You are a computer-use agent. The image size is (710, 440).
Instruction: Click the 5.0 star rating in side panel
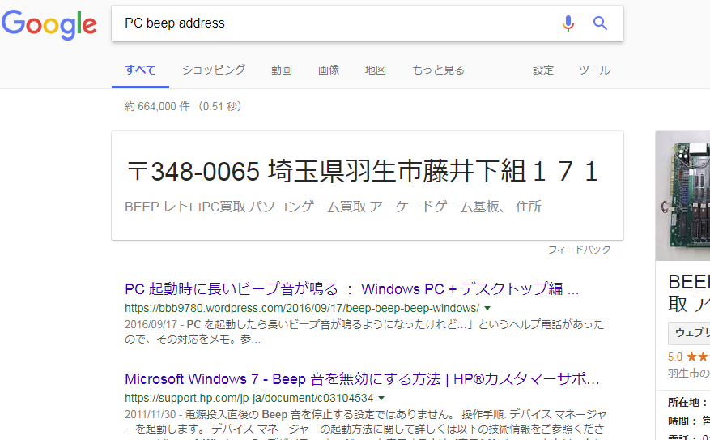pos(689,357)
